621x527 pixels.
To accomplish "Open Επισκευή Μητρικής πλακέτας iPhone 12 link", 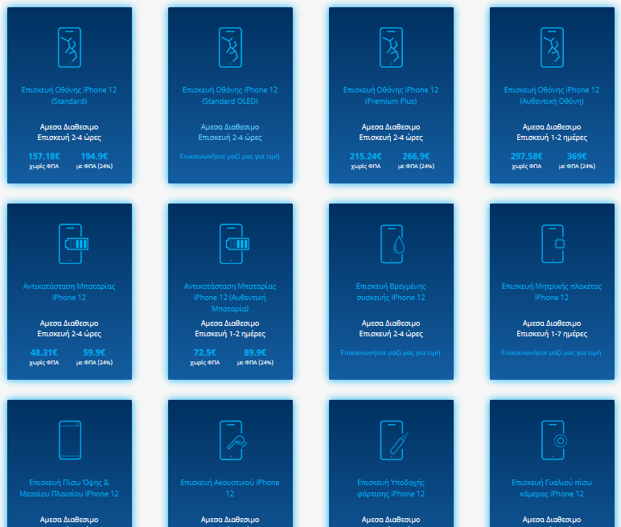I will (x=552, y=291).
